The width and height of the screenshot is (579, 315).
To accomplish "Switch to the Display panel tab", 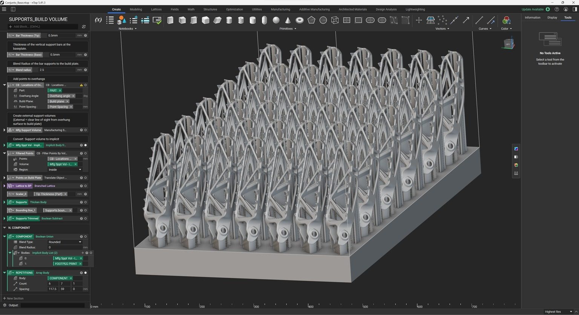I will click(x=552, y=18).
